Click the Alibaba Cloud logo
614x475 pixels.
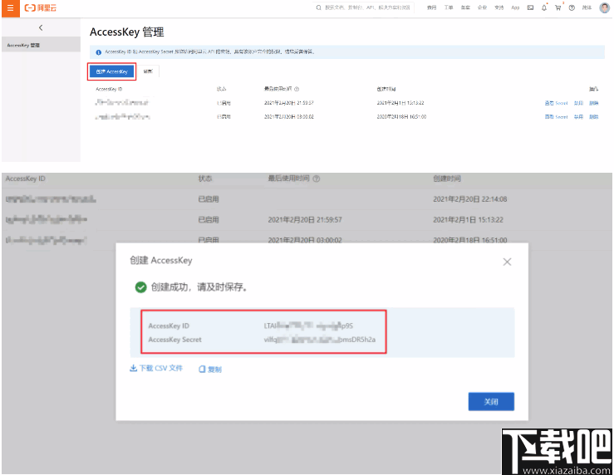point(41,7)
